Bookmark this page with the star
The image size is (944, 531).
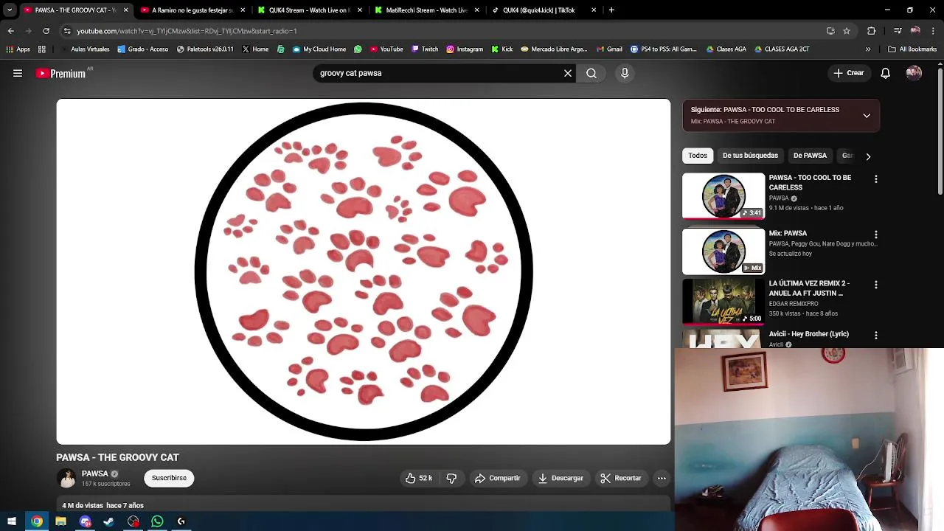coord(847,31)
